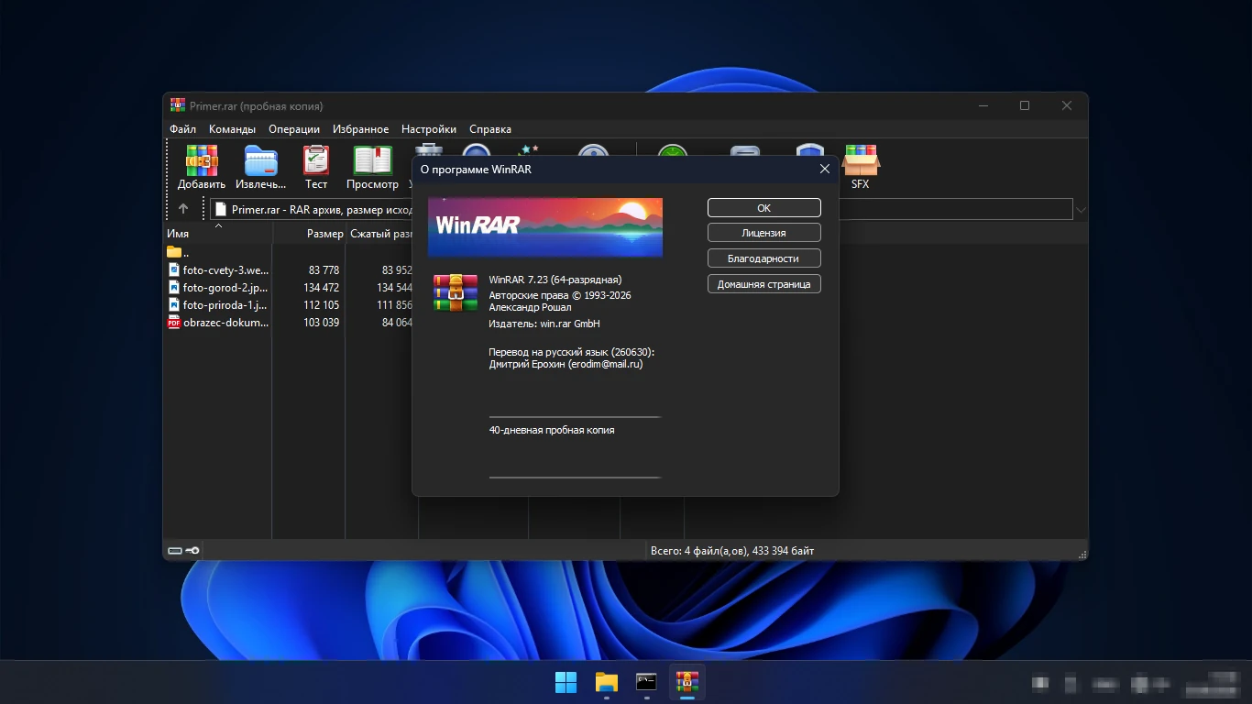Click the size value 112 105
The height and width of the screenshot is (704, 1252).
point(321,304)
